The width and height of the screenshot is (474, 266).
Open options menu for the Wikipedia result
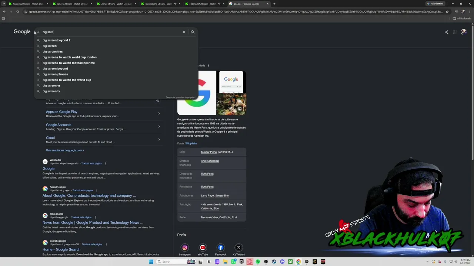106,163
